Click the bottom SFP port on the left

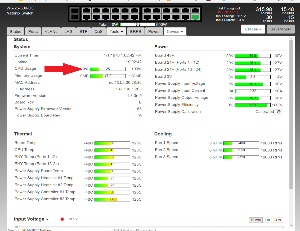click(x=75, y=17)
